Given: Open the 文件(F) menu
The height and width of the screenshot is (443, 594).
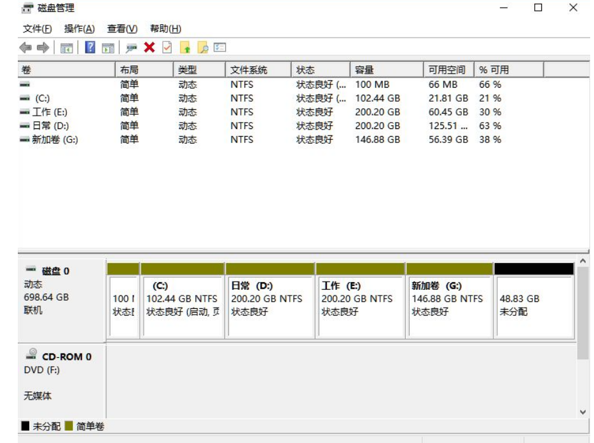Looking at the screenshot, I should [37, 29].
